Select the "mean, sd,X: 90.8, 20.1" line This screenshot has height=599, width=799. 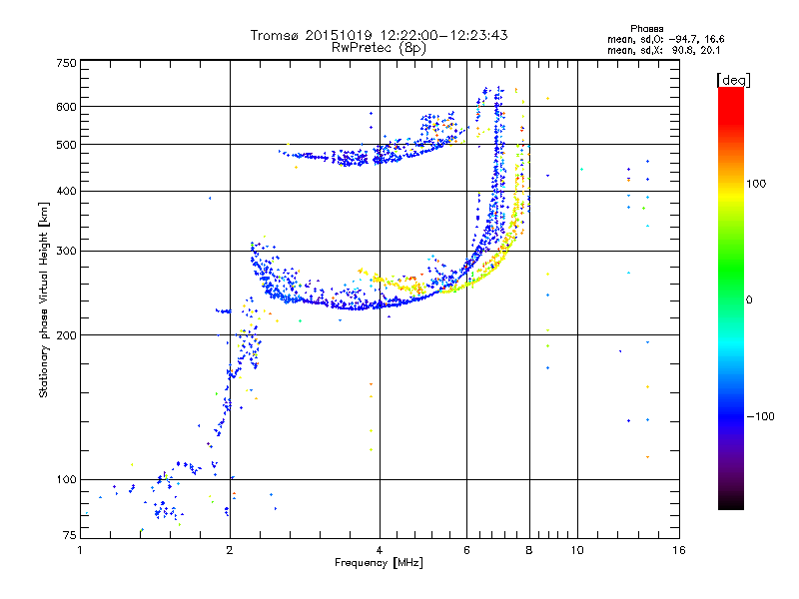tap(663, 50)
